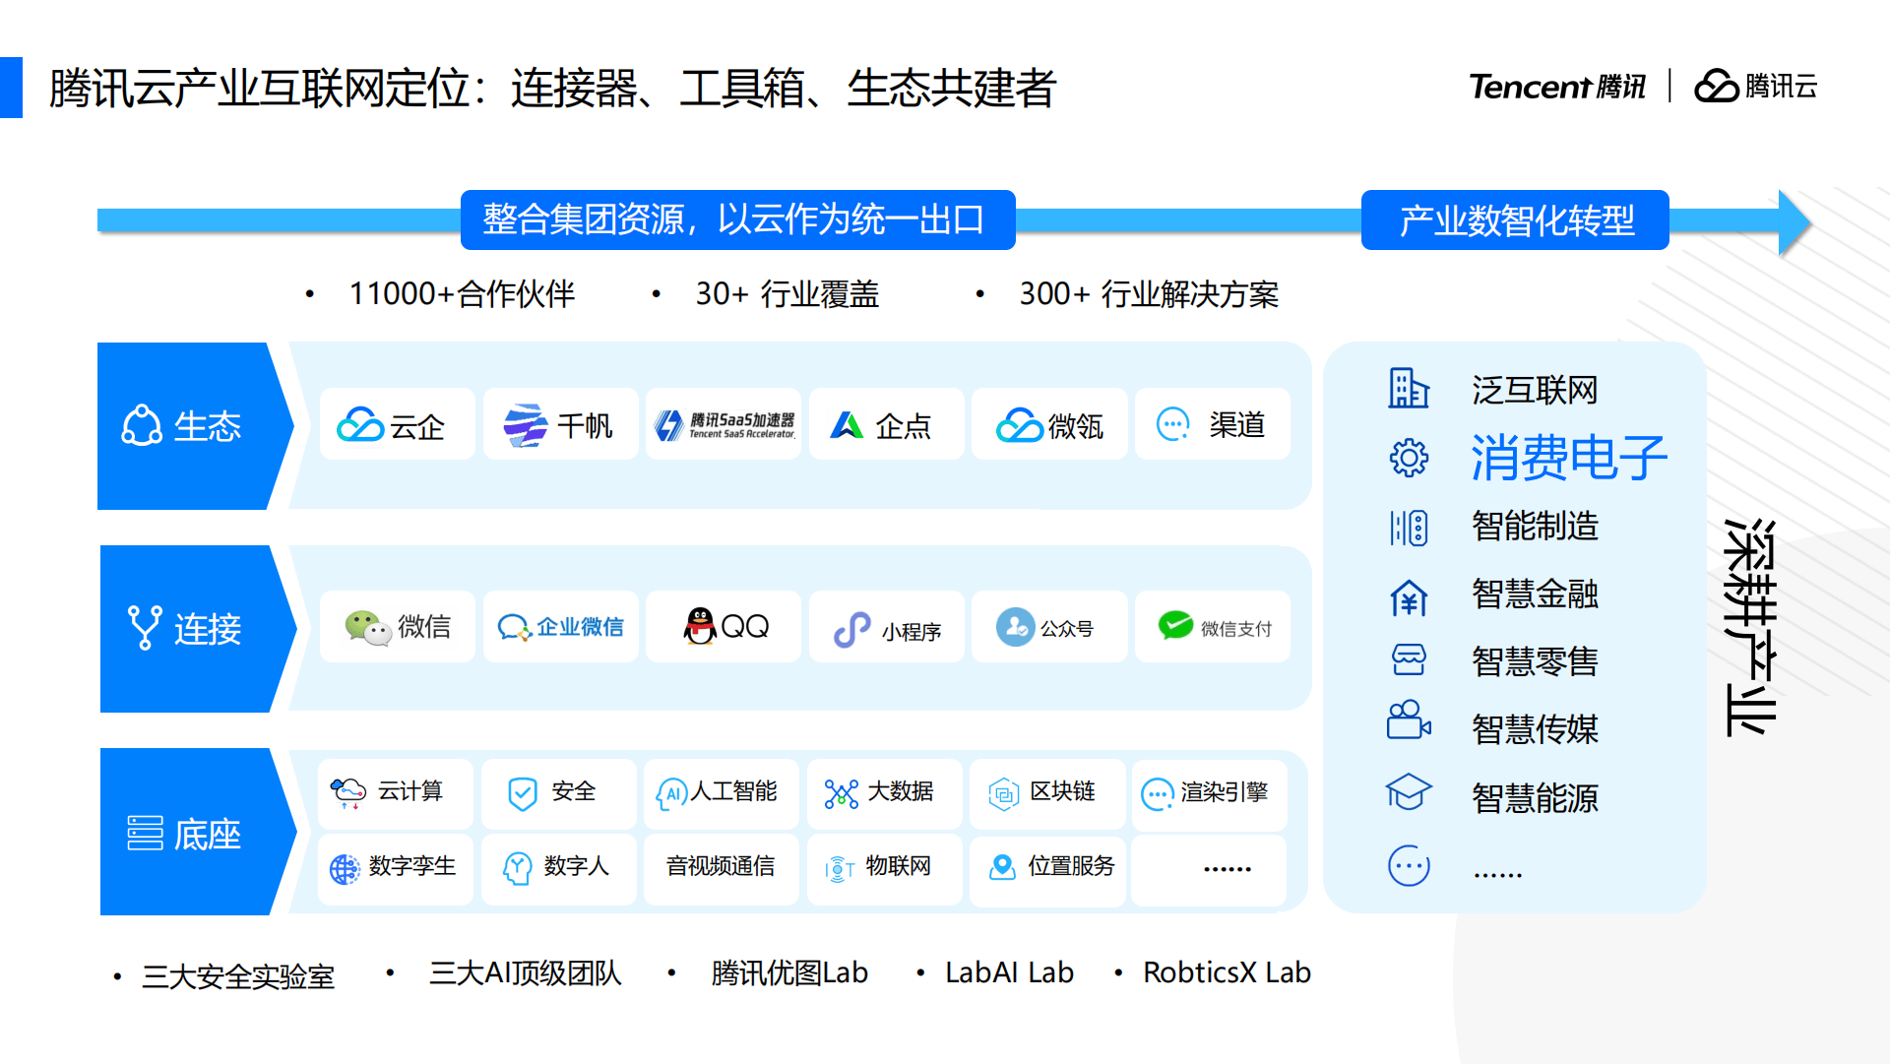Viewport: 1890px width, 1064px height.
Task: Click the highlighted 消费电子 text
Action: [1568, 458]
